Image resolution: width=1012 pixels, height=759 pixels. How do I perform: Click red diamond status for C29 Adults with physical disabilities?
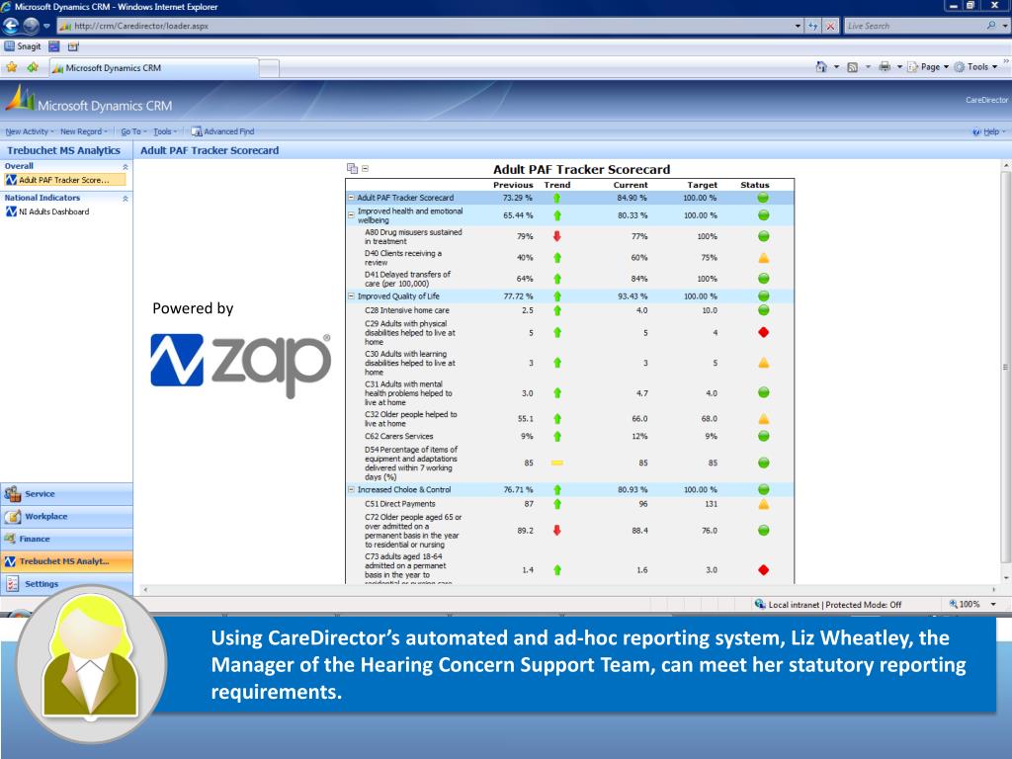coord(764,332)
